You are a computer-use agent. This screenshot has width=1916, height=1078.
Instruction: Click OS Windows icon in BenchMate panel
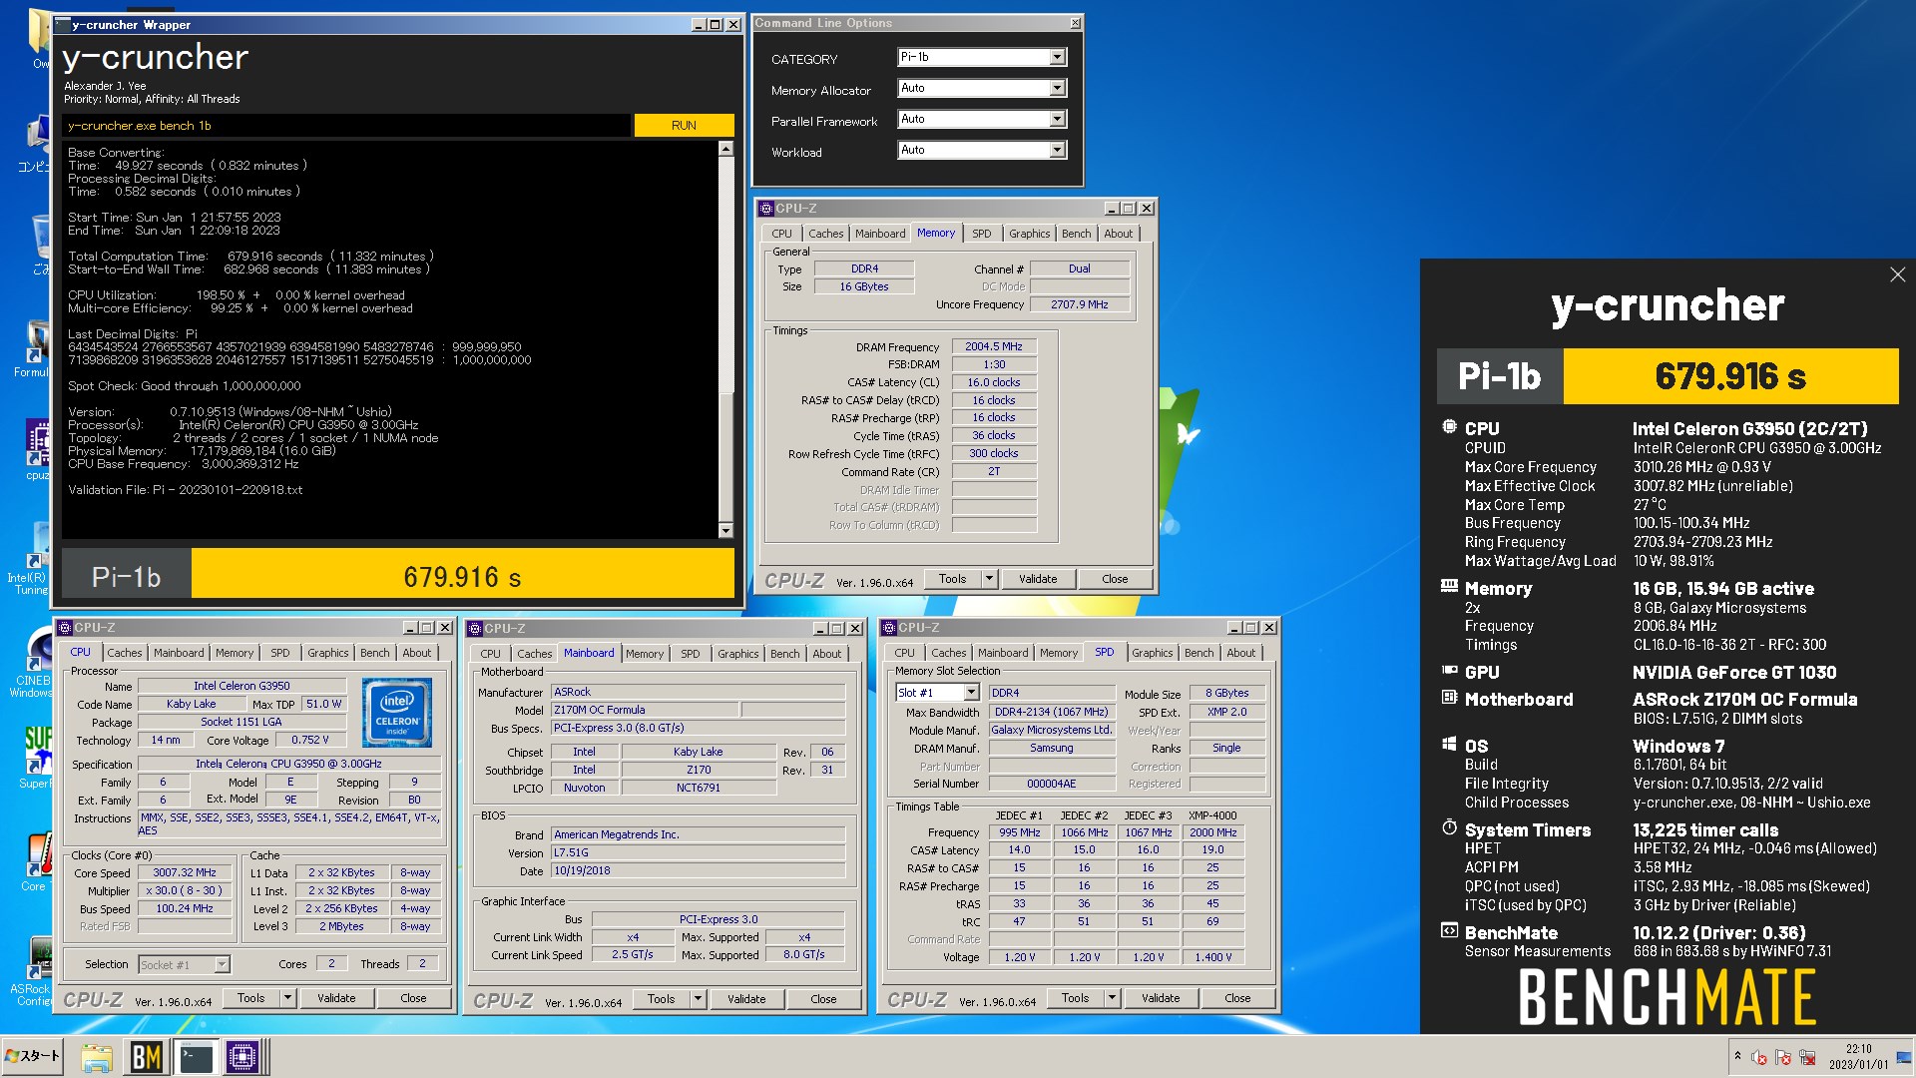click(x=1449, y=745)
